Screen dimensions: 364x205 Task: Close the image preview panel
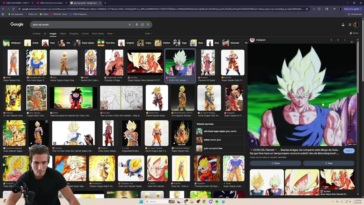coord(352,42)
